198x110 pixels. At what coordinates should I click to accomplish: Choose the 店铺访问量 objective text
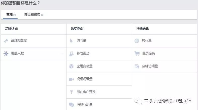150,66
